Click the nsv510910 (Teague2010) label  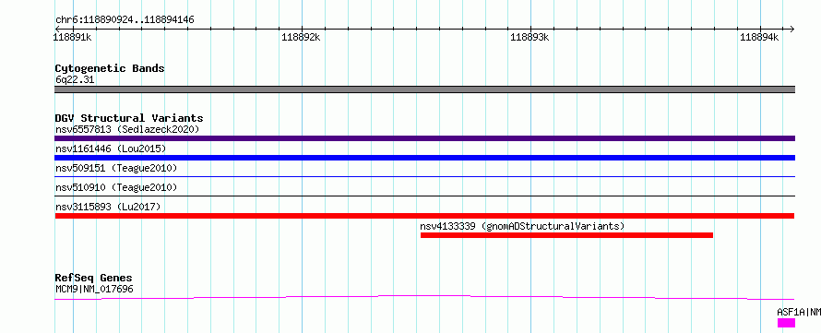[x=116, y=187]
